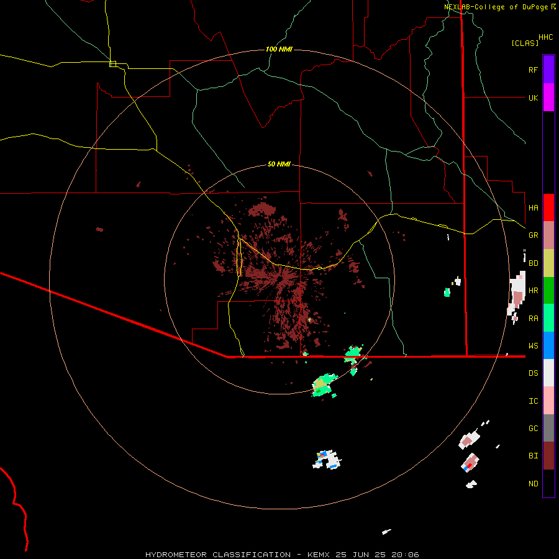Image resolution: width=559 pixels, height=559 pixels.
Task: Click the "WS" legend label
Action: tap(533, 346)
